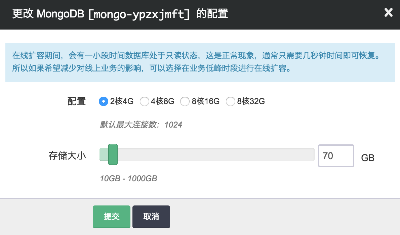Click the green storage size slider handle
Viewport: 400px width, 235px height.
(113, 154)
